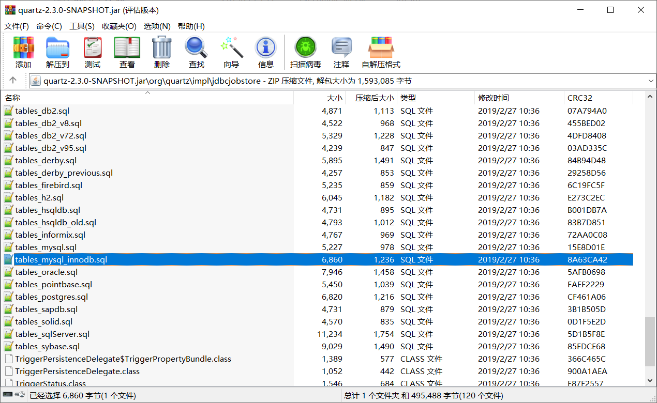Click the 删除 (Delete) icon
The image size is (657, 403).
[x=161, y=52]
